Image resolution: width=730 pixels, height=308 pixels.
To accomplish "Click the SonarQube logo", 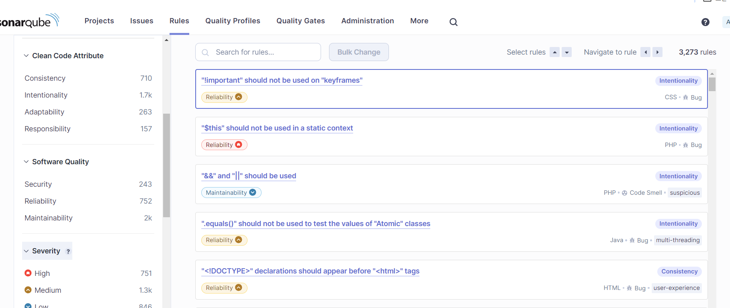I will click(x=29, y=21).
